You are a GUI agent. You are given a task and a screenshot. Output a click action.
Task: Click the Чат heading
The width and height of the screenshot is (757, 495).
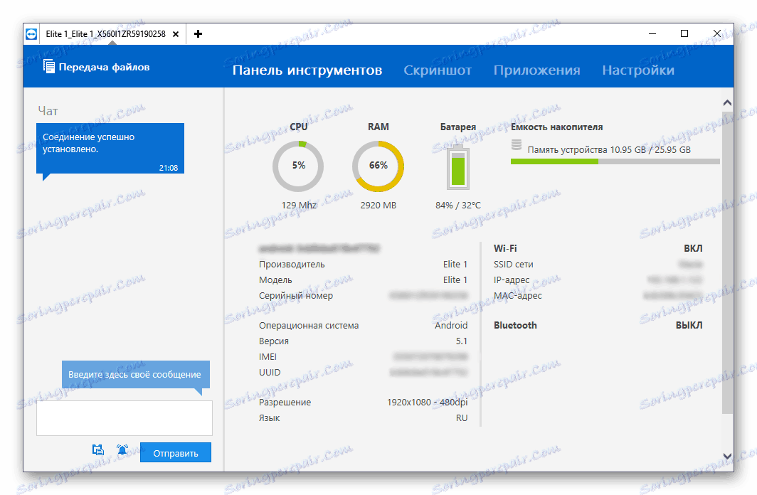tap(48, 111)
